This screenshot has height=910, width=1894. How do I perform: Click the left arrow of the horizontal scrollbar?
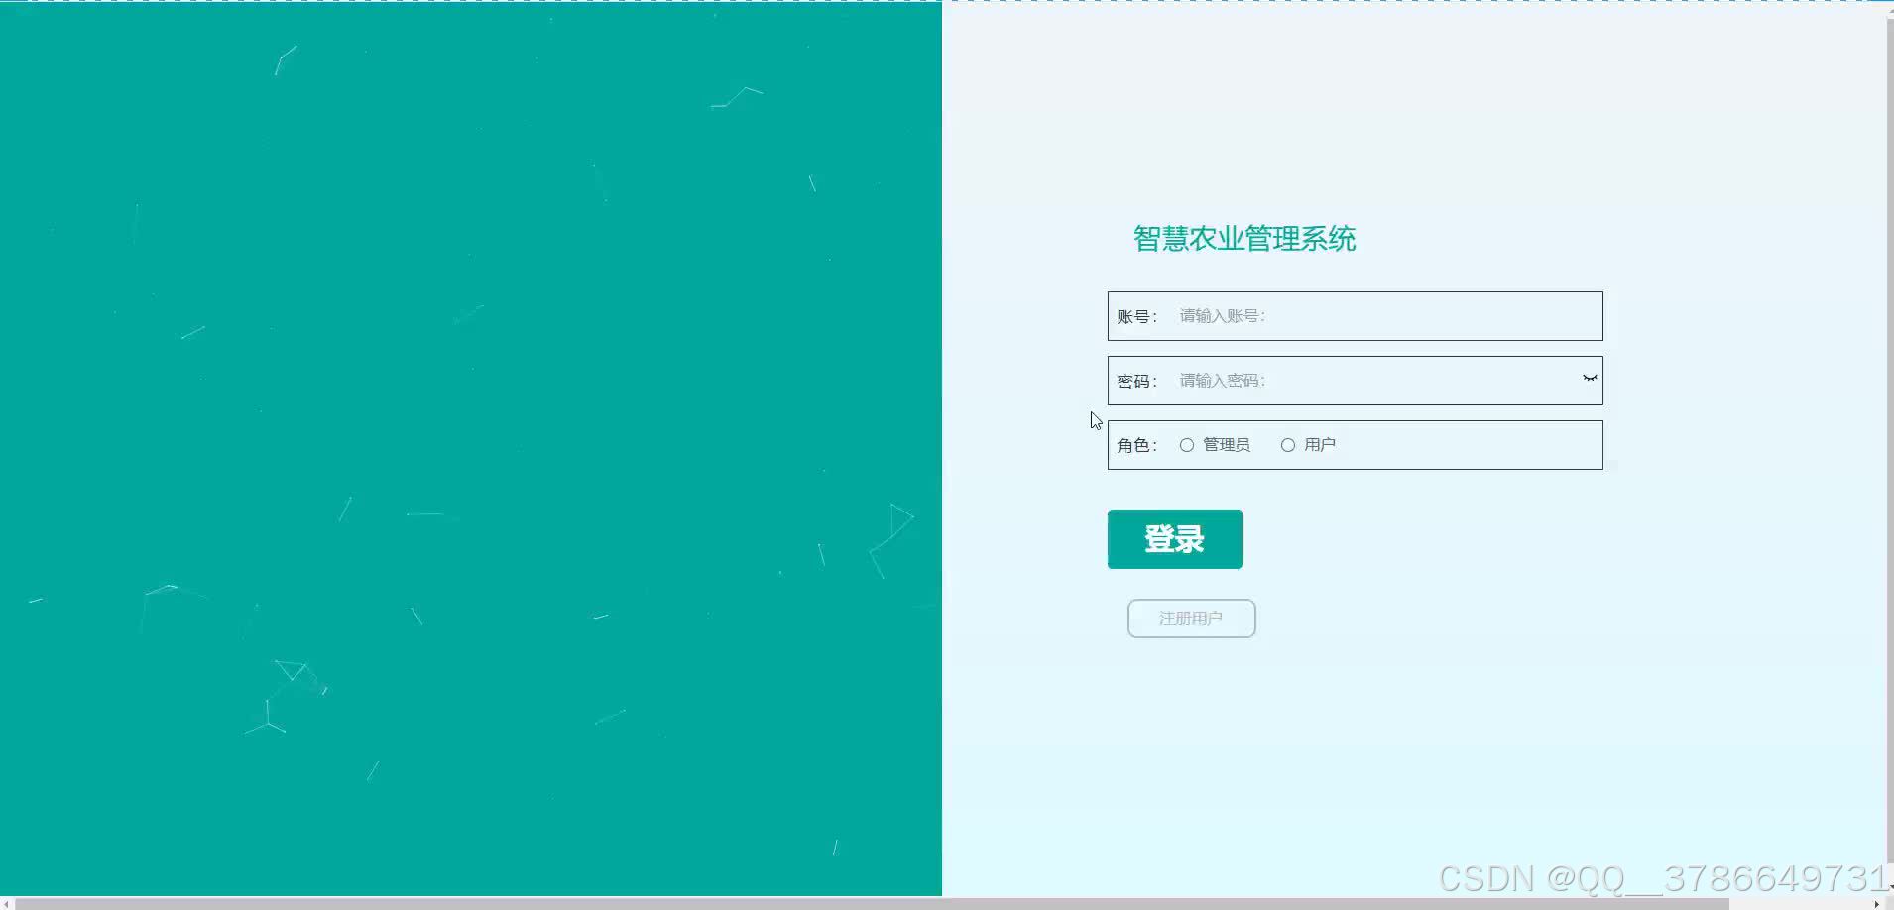coord(8,902)
